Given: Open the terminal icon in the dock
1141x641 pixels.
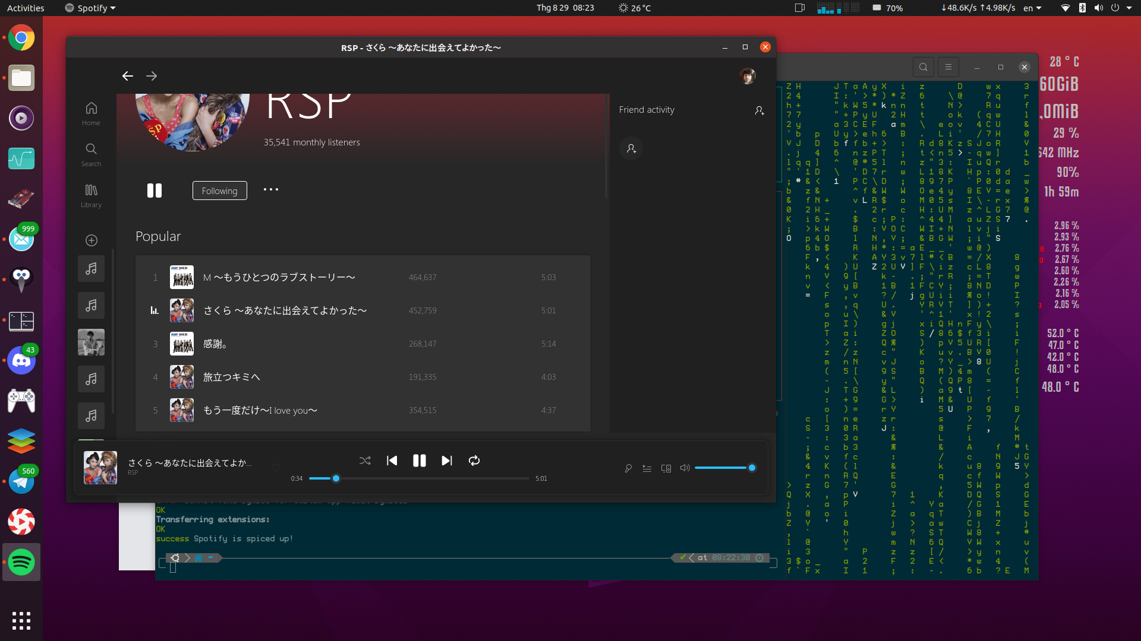Looking at the screenshot, I should tap(21, 321).
